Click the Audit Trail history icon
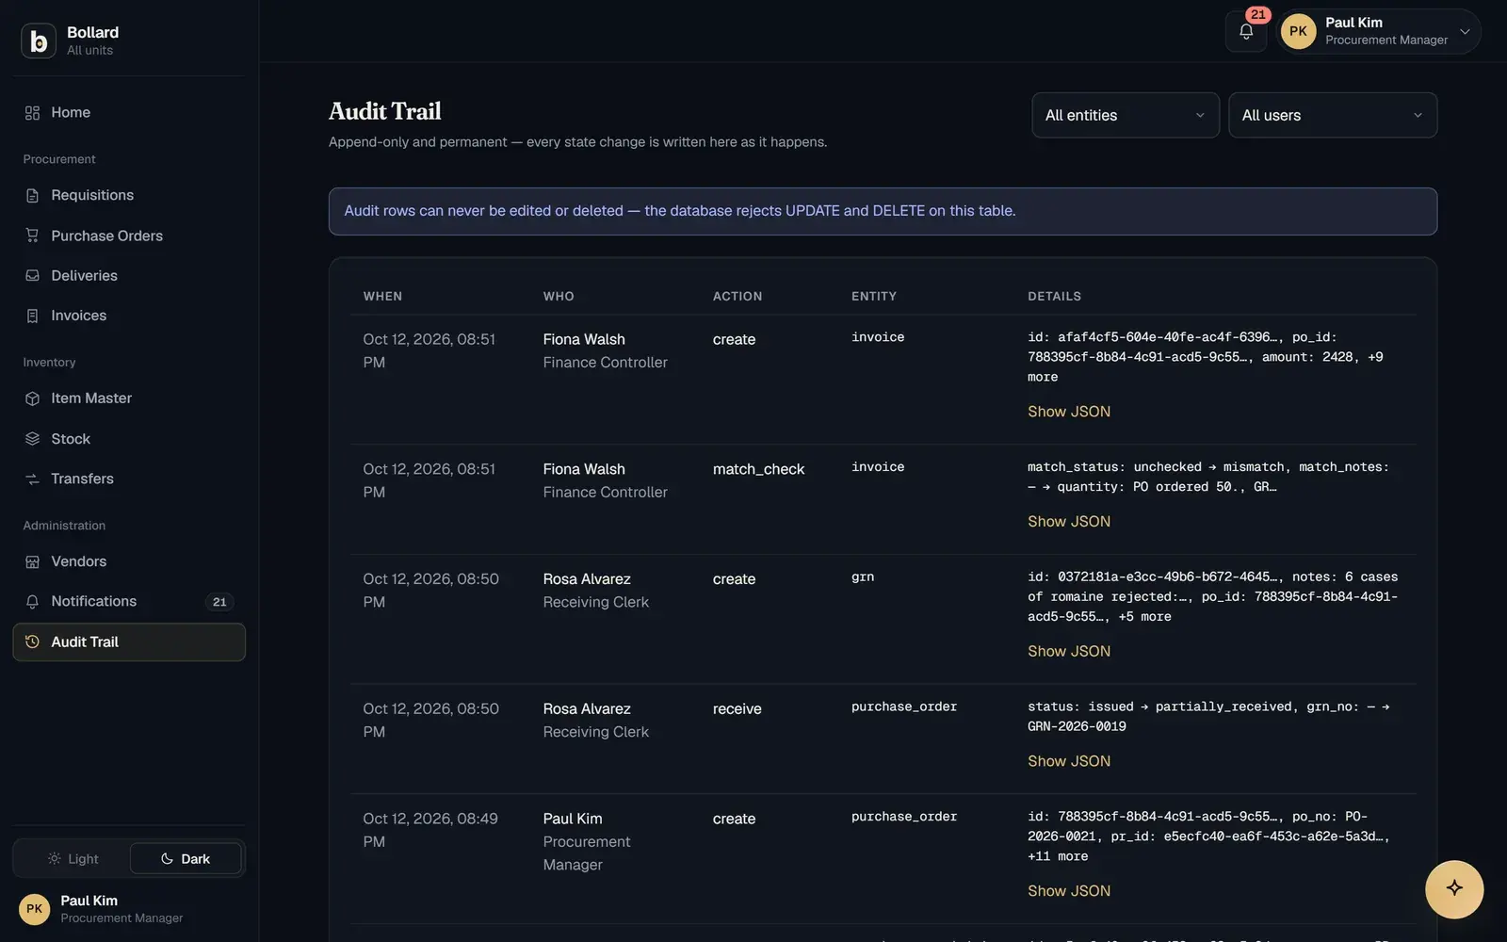Screen dimensions: 1507x942 click(x=32, y=642)
